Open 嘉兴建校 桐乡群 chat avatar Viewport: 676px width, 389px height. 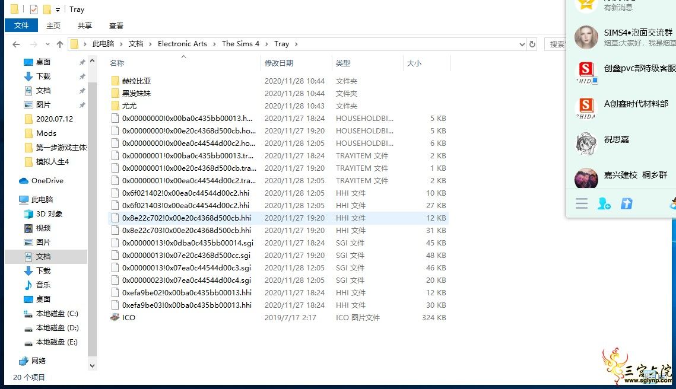tap(586, 178)
